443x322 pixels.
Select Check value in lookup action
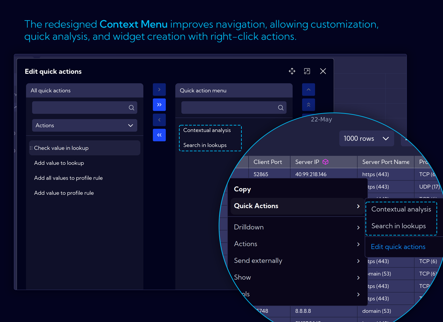(x=85, y=148)
